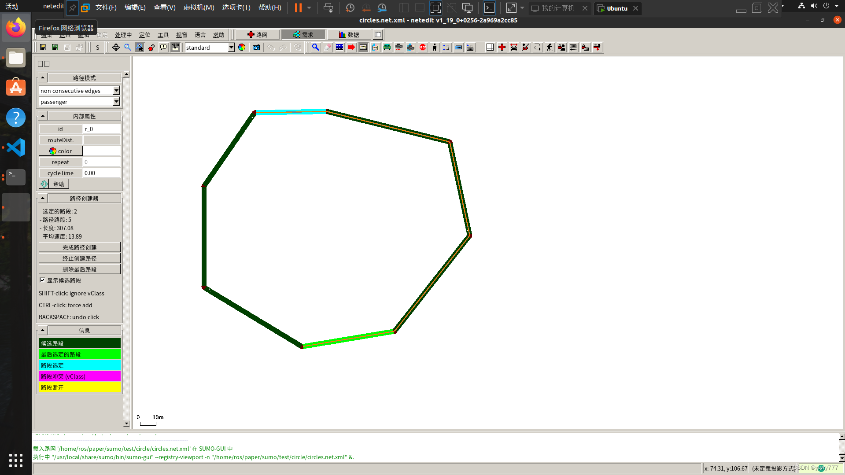Screen dimensions: 845x475
Task: Collapse the 路径模式 section
Action: coord(43,78)
